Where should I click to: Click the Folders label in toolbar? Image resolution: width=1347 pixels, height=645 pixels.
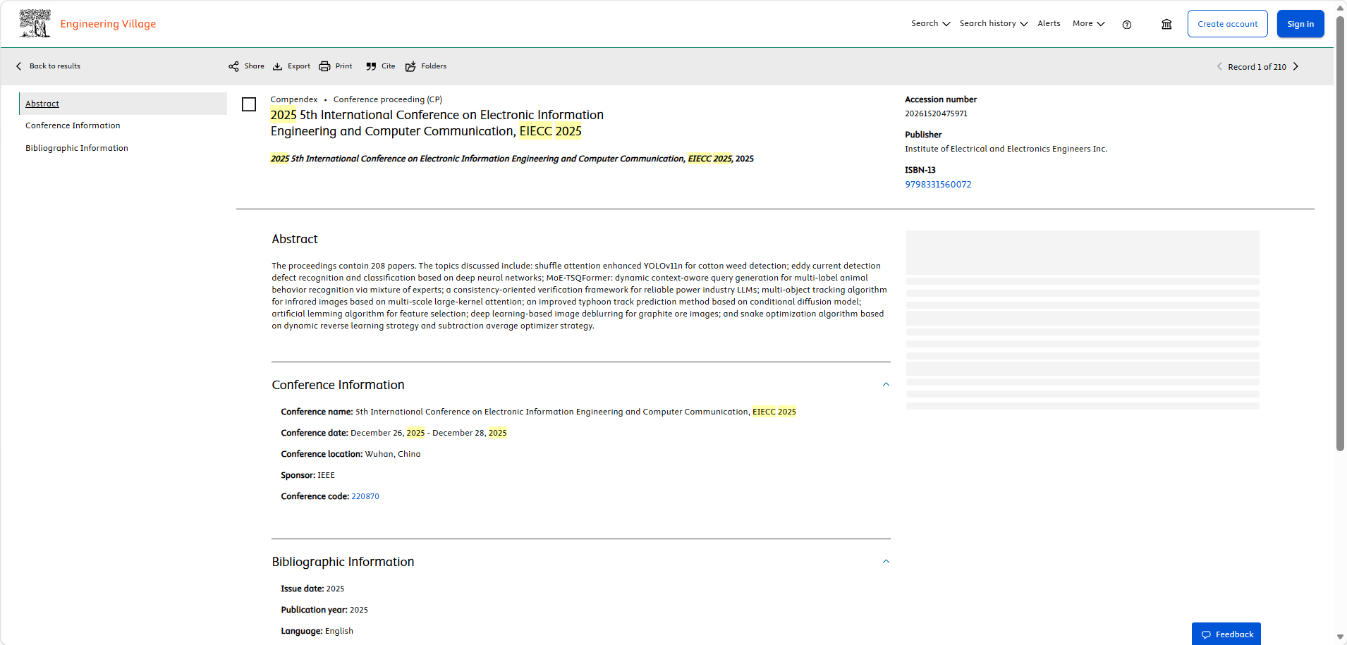click(x=434, y=66)
